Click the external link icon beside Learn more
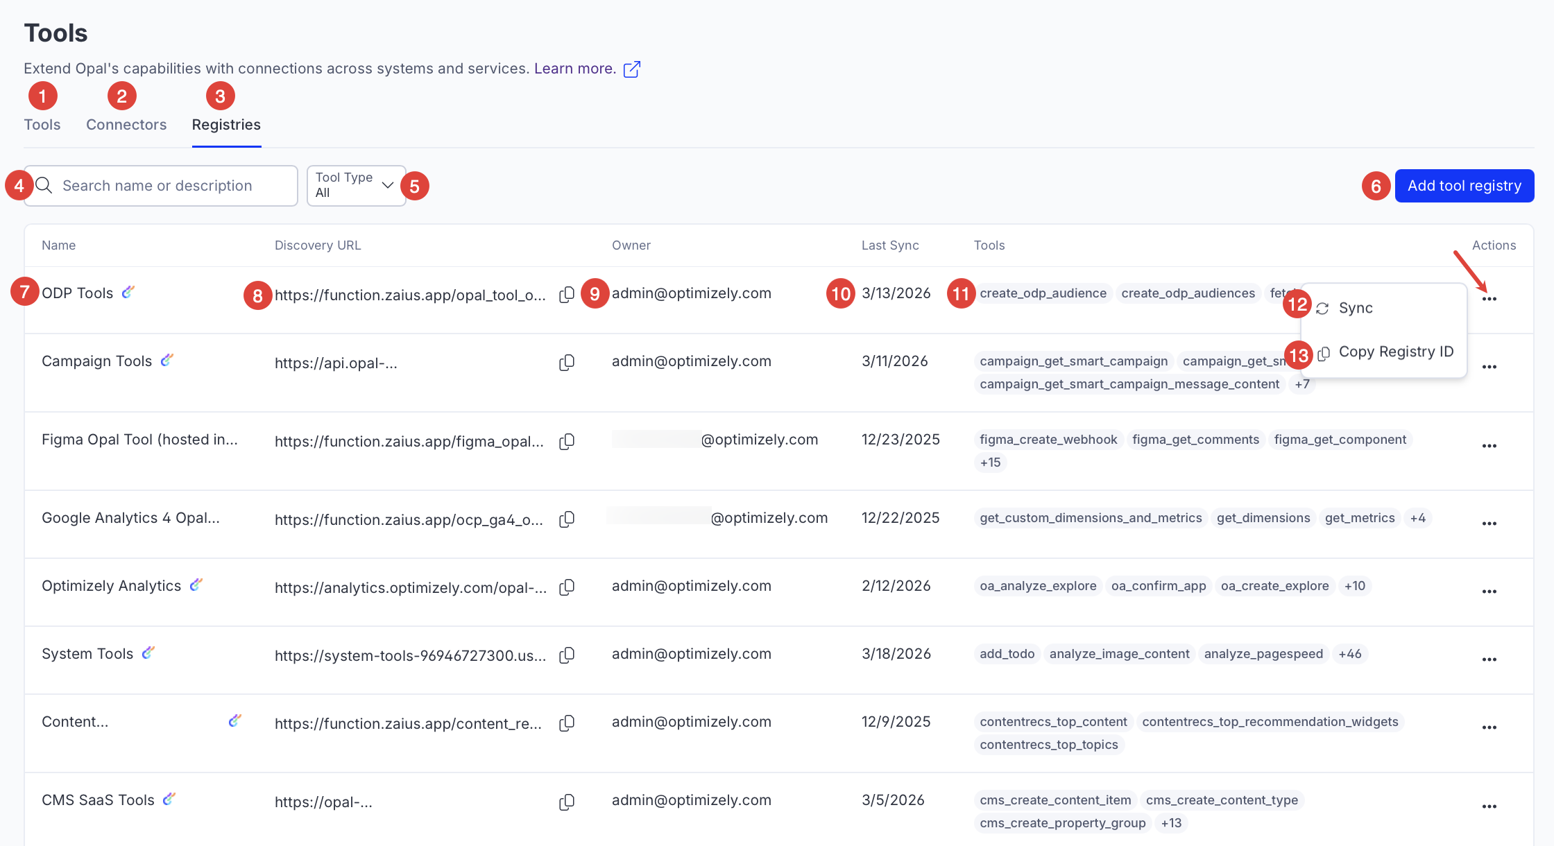Viewport: 1554px width, 846px height. [x=631, y=69]
